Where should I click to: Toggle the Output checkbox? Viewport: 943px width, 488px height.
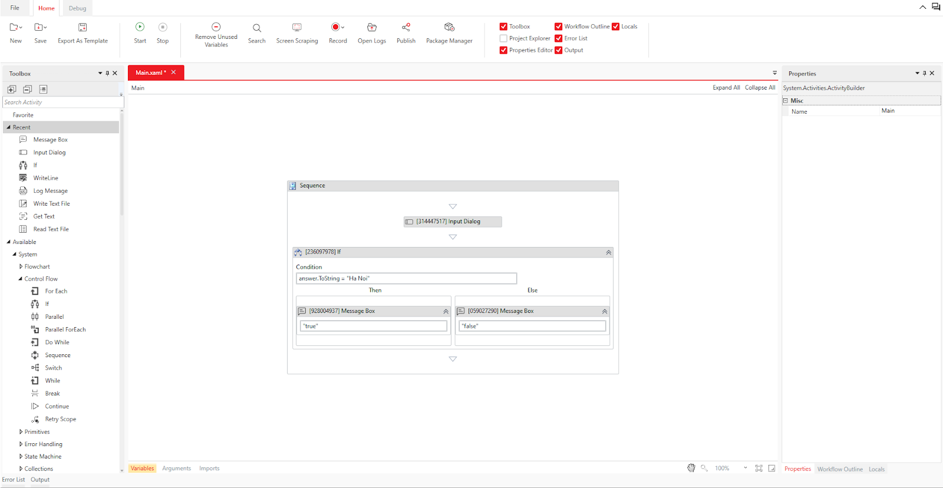558,50
